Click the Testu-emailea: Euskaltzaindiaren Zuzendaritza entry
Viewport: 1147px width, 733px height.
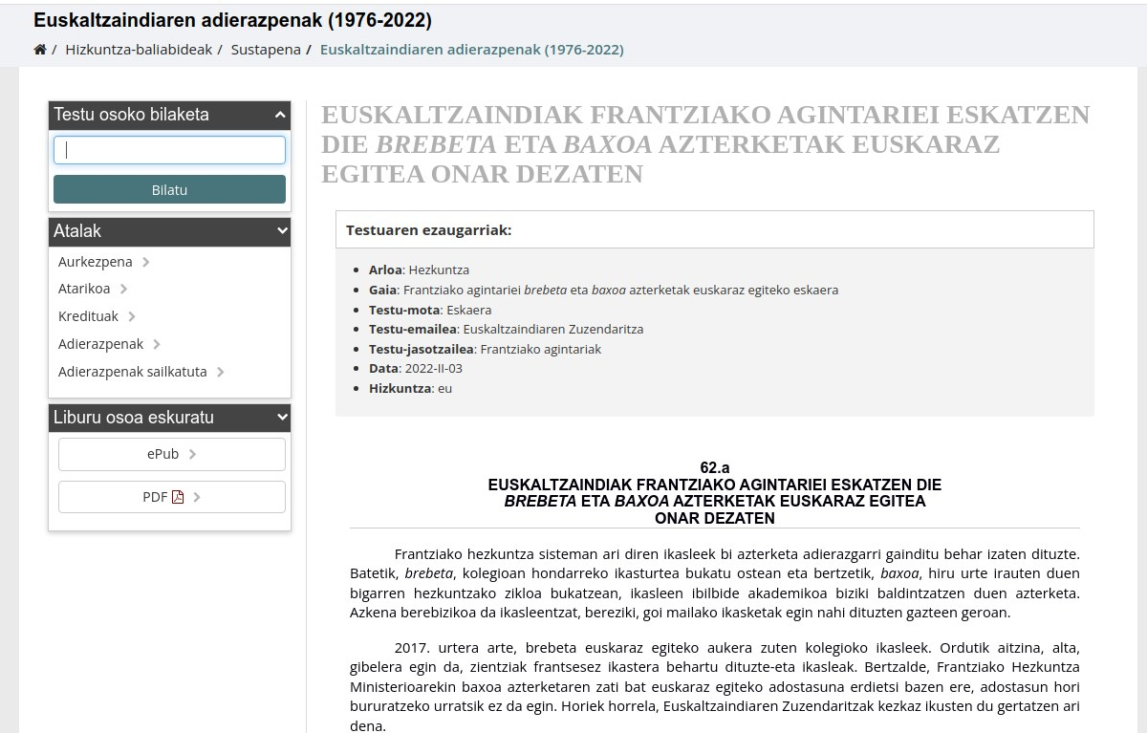507,329
